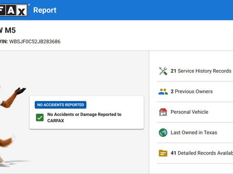This screenshot has width=233, height=174.
Task: Click the NO ACCIDENTS REPORTED badge
Action: click(x=61, y=105)
